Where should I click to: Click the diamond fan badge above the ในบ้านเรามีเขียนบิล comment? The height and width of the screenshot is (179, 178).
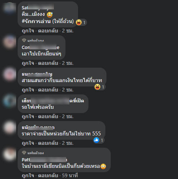coord(24,153)
